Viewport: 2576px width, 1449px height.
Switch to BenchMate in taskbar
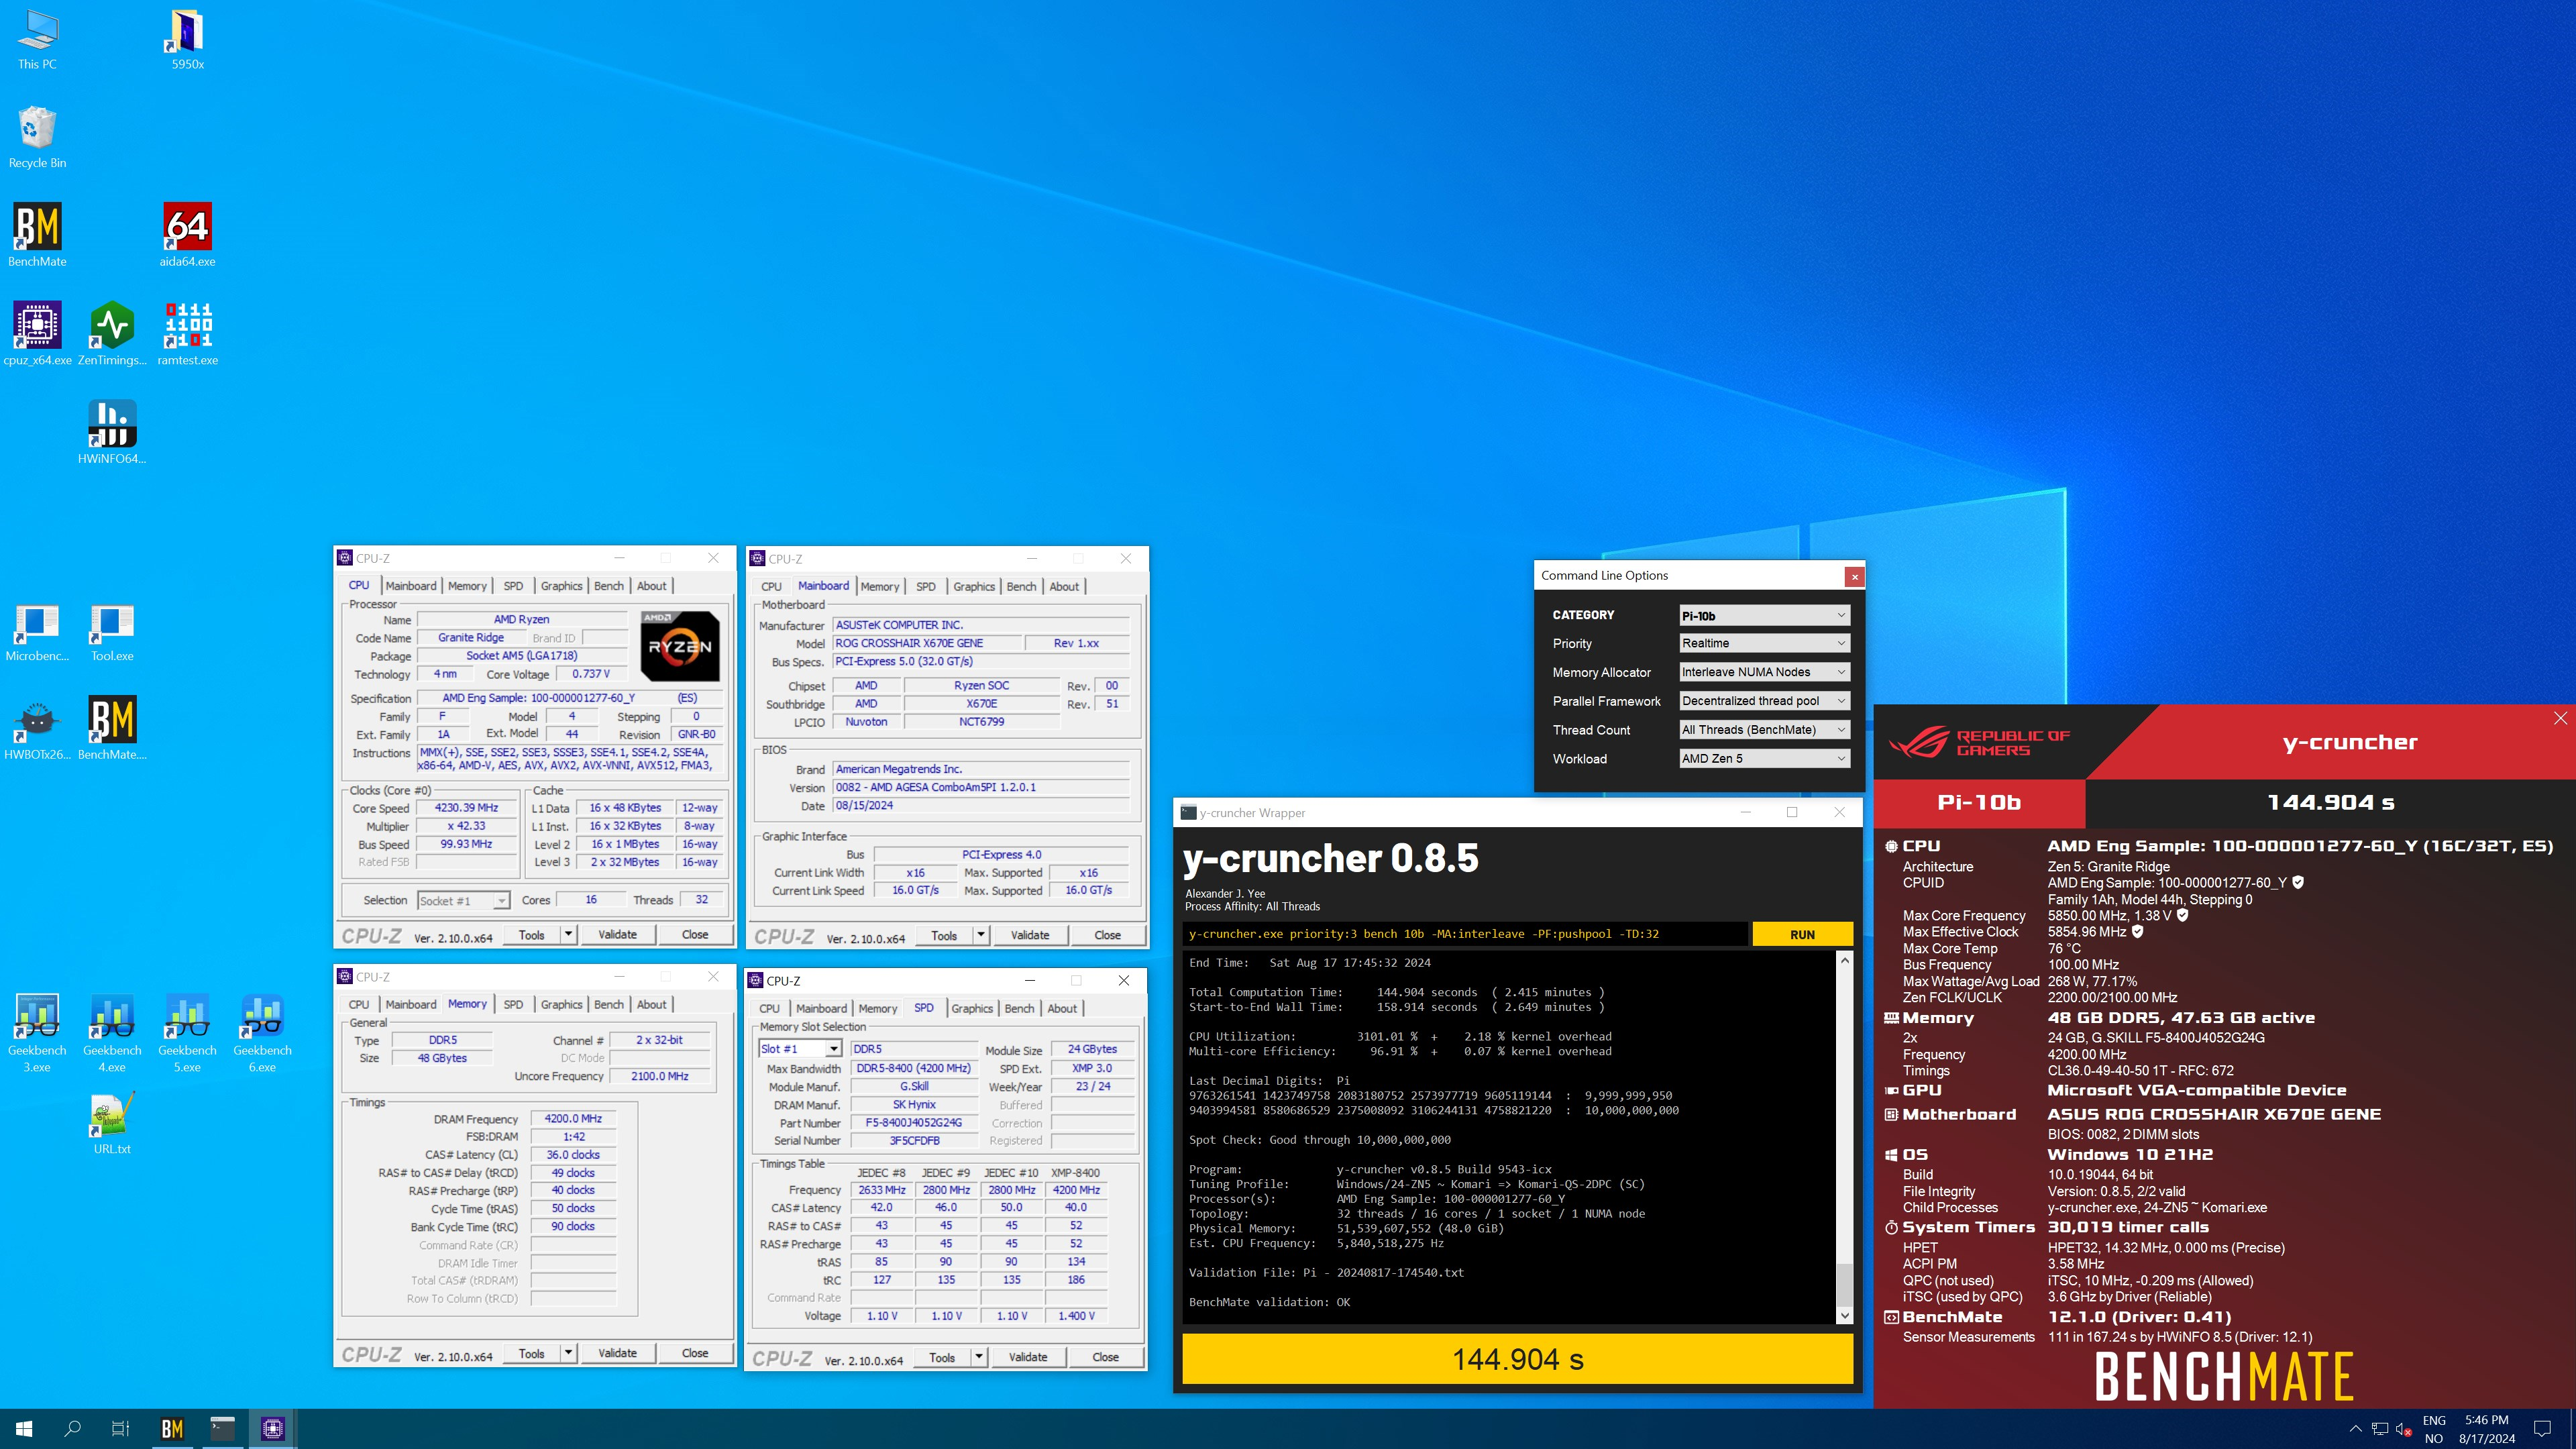(x=172, y=1429)
